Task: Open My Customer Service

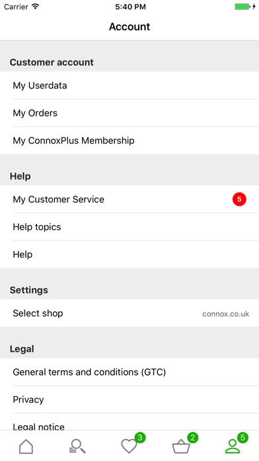Action: 129,199
